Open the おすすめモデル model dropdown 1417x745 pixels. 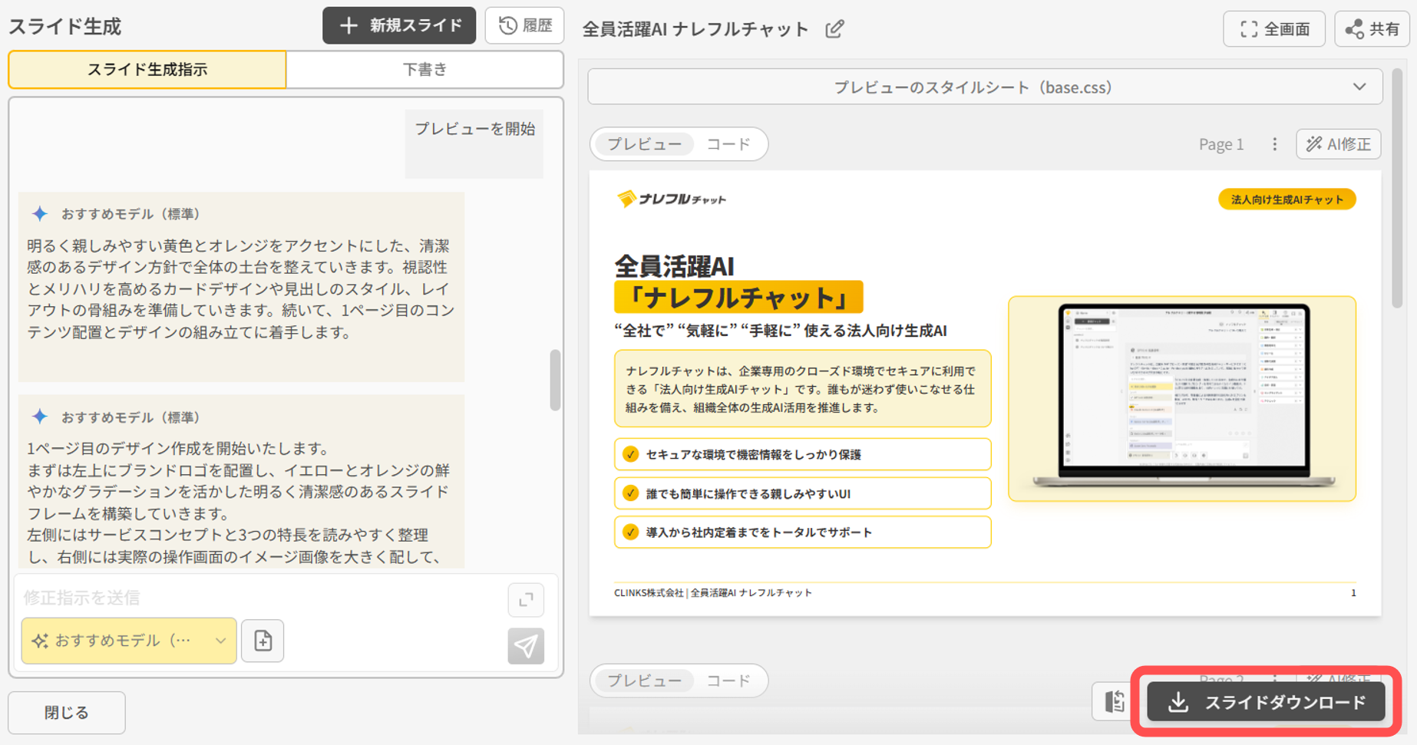click(x=129, y=641)
